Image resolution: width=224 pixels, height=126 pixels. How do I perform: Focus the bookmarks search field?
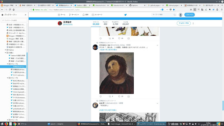click(14, 20)
